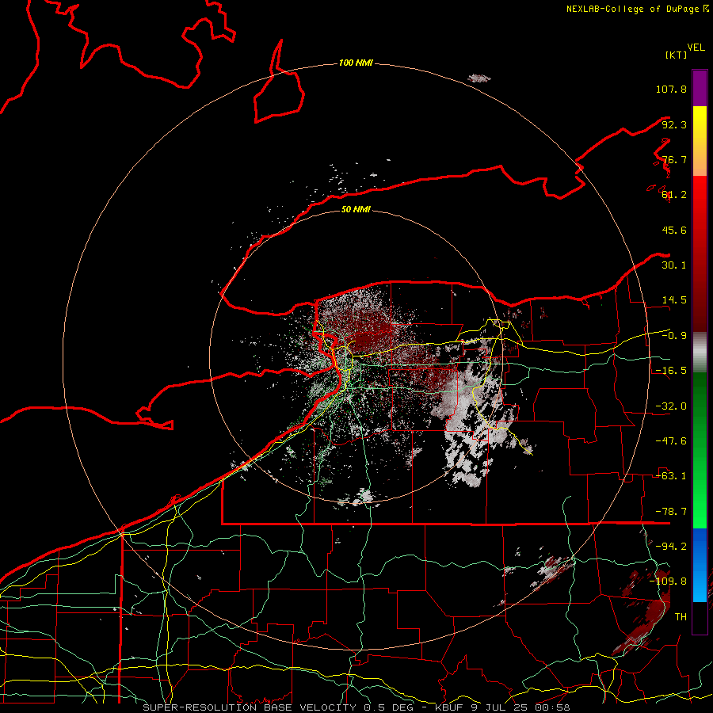Screen dimensions: 713x713
Task: Click the 30.1 velocity scale value
Action: click(674, 265)
